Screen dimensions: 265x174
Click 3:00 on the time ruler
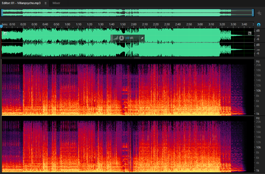200,24
